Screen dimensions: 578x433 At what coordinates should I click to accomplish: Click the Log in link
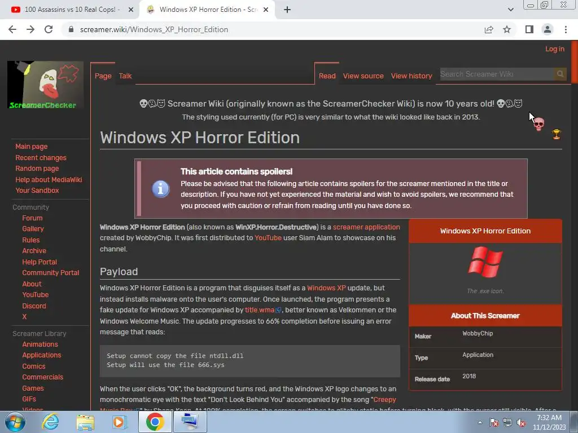(555, 49)
